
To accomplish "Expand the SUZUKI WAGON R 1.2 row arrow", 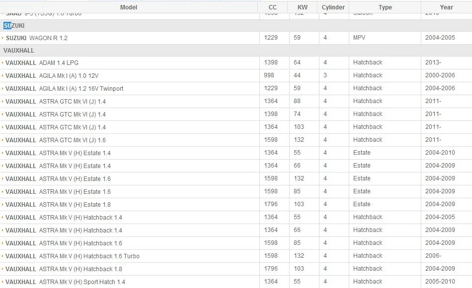I will (x=2, y=38).
